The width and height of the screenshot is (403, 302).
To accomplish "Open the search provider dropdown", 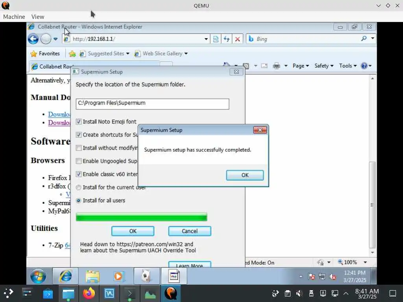I will pyautogui.click(x=373, y=39).
